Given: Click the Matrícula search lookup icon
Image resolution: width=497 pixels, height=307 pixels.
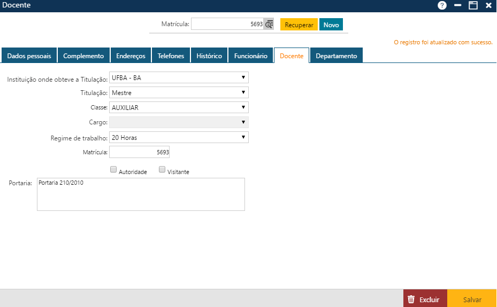Looking at the screenshot, I should click(269, 25).
